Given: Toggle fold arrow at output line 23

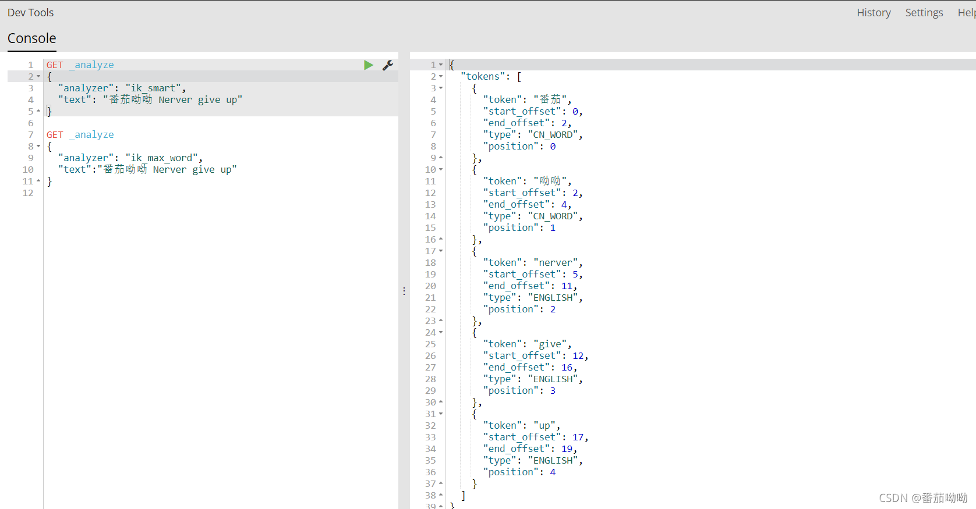Looking at the screenshot, I should pos(441,321).
